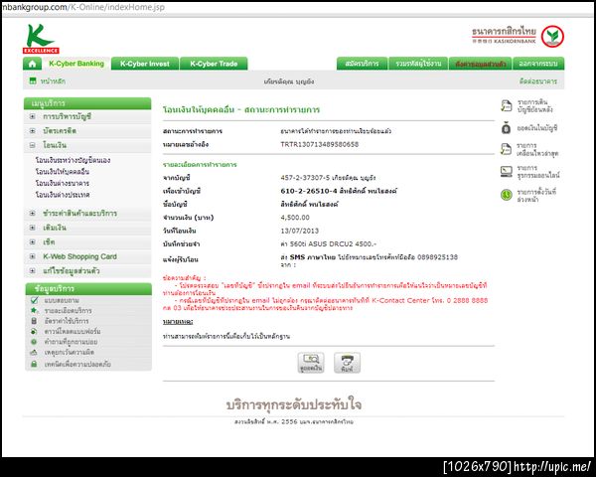Click the questionnaire checkmark icon
This screenshot has height=477, width=596.
pos(34,300)
